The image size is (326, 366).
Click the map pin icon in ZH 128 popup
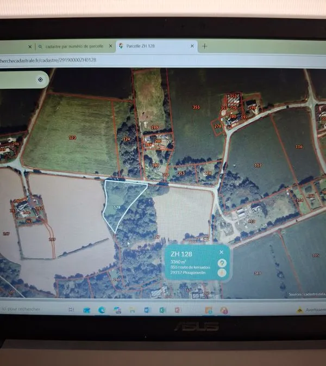222,263
